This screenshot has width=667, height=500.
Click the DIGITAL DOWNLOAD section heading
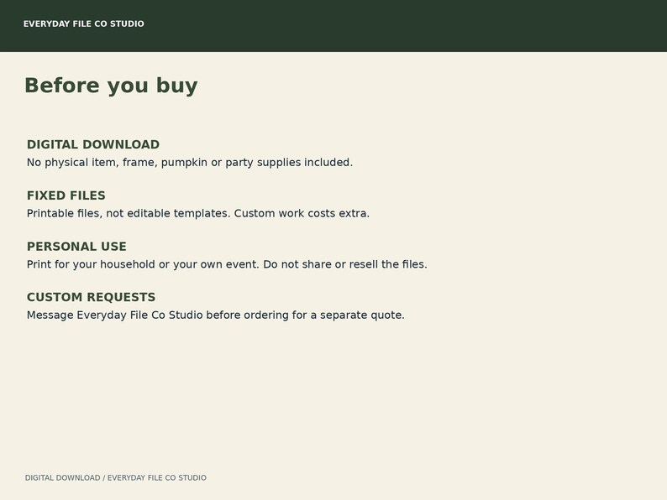point(93,144)
